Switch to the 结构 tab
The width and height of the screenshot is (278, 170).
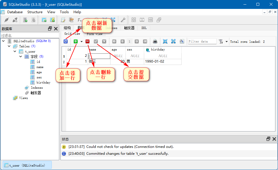[x=67, y=28]
